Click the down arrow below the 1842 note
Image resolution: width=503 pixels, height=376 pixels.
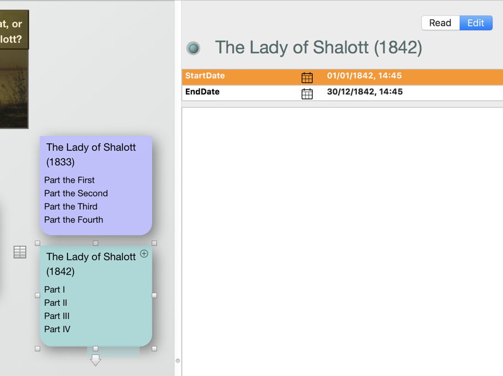(95, 360)
